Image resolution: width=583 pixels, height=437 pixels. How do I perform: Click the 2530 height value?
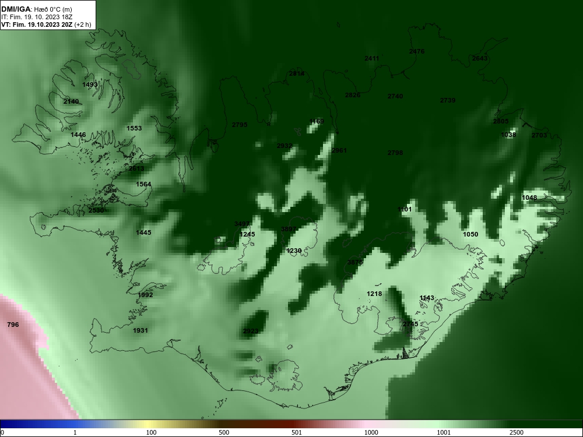point(96,210)
